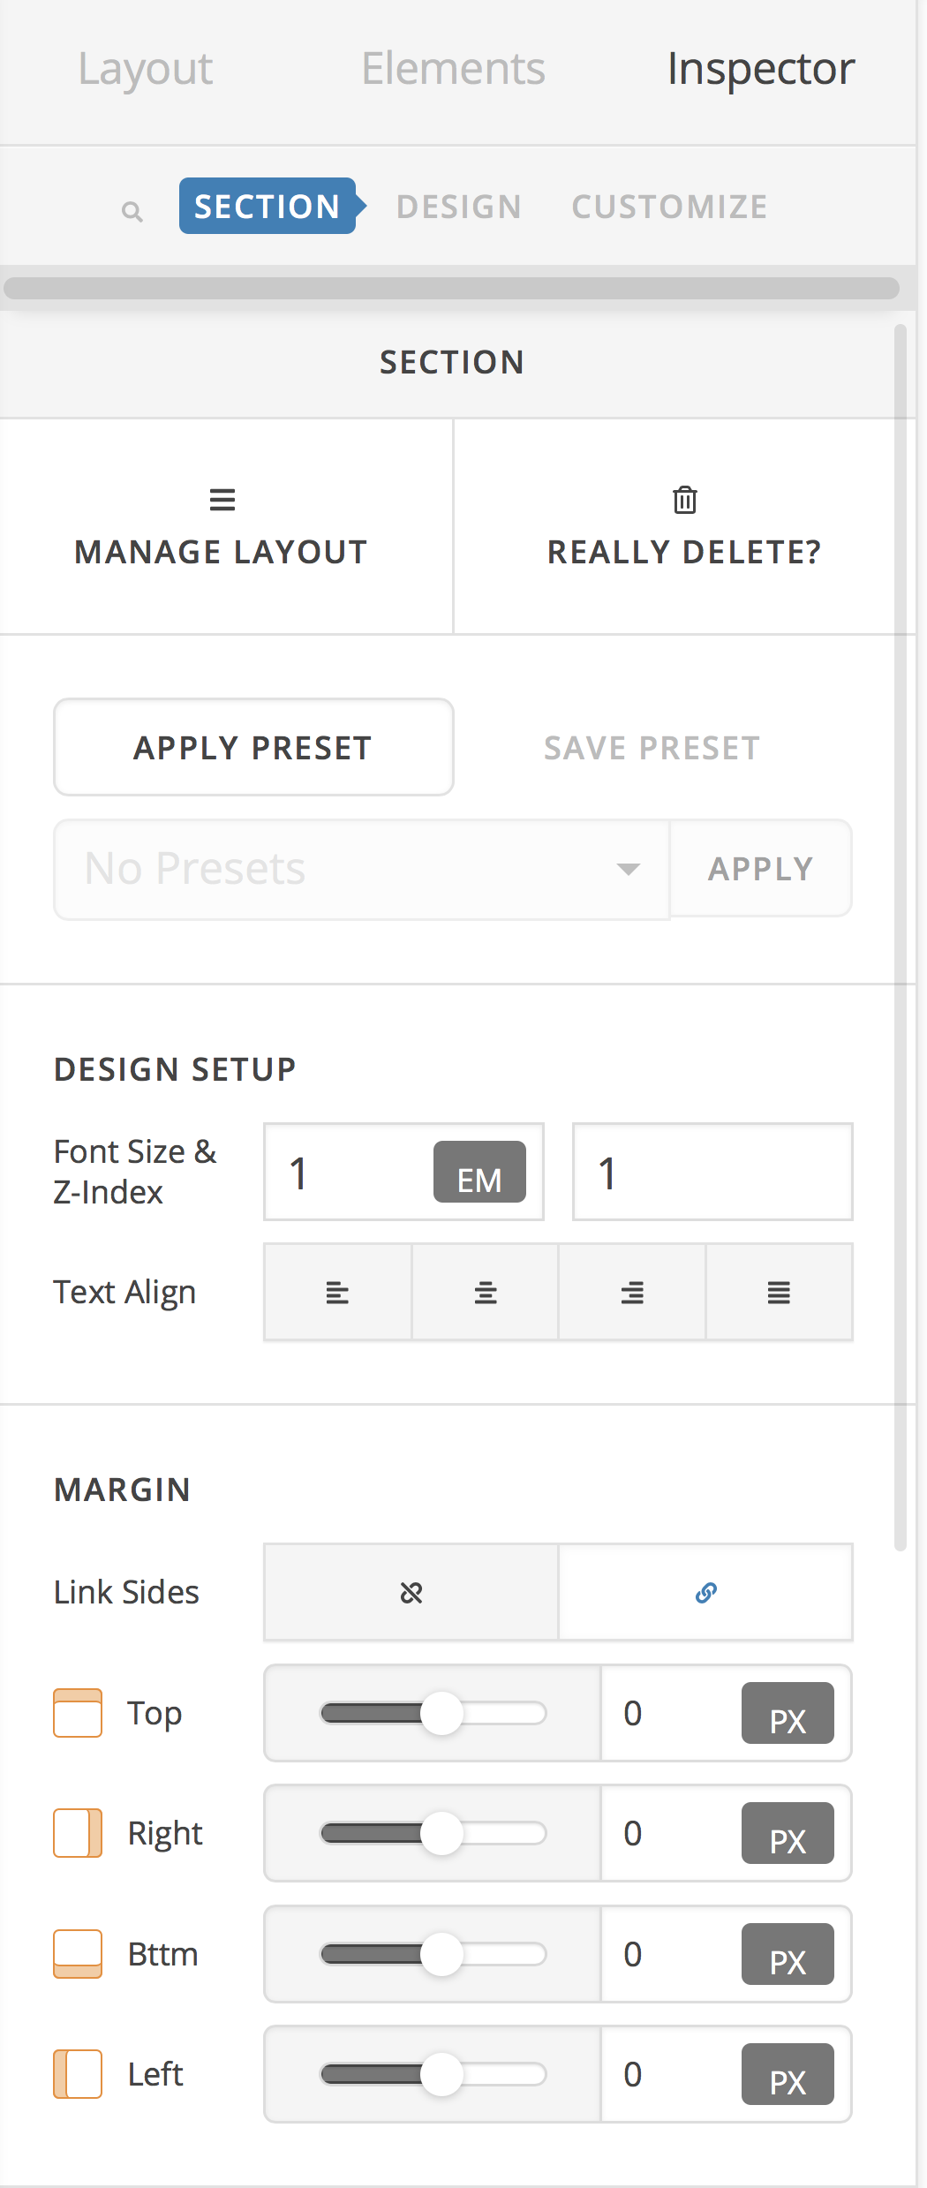Click the trash delete icon
Screen dimensions: 927x2188
(x=685, y=500)
